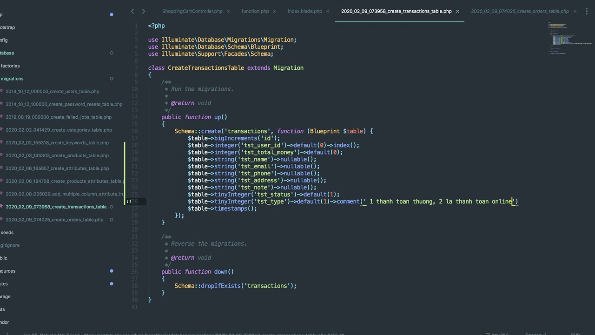Open 2020_02_02_041429_create_categories_table.php in sidebar

click(x=59, y=130)
